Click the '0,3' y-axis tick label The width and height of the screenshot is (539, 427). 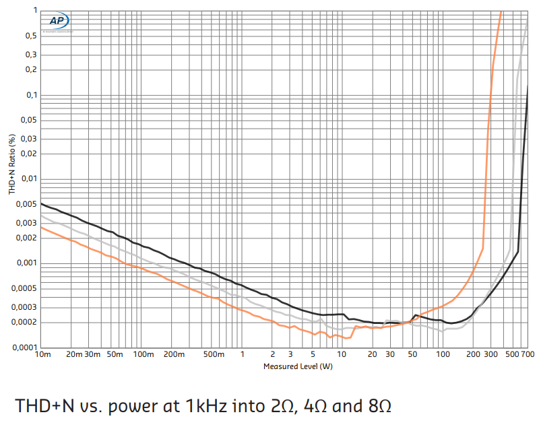coord(31,55)
